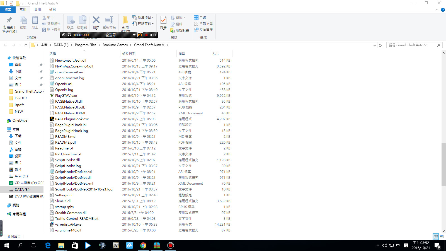Click 全部不選 select none
The height and width of the screenshot is (251, 446).
click(x=203, y=24)
